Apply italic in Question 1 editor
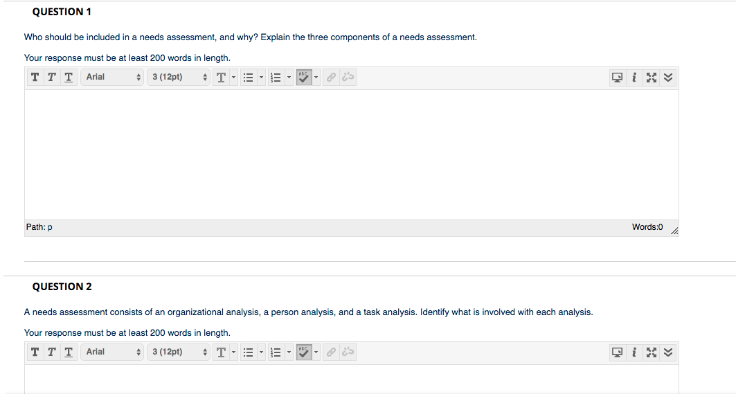Viewport: 736px width, 394px height. (52, 77)
